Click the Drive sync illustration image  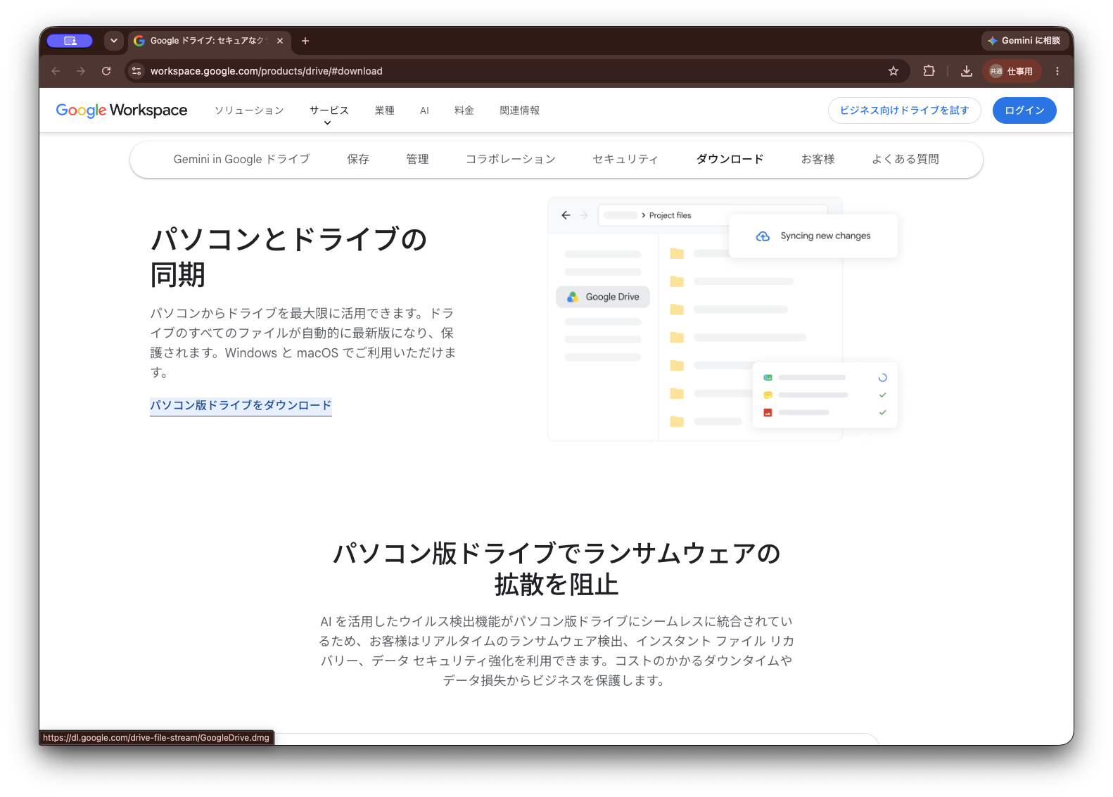(723, 319)
